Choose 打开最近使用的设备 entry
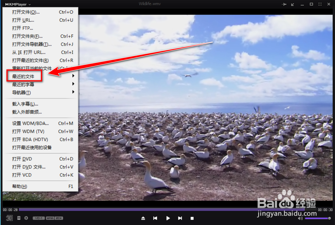This screenshot has width=335, height=225. 41,147
